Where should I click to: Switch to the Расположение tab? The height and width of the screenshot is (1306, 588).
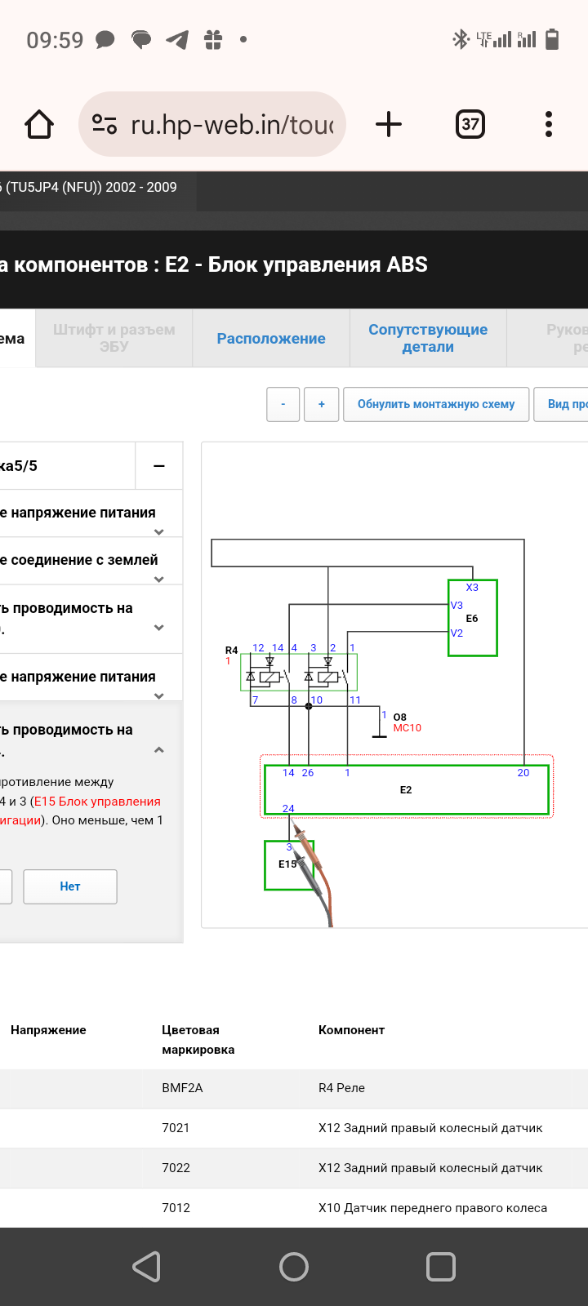click(271, 339)
